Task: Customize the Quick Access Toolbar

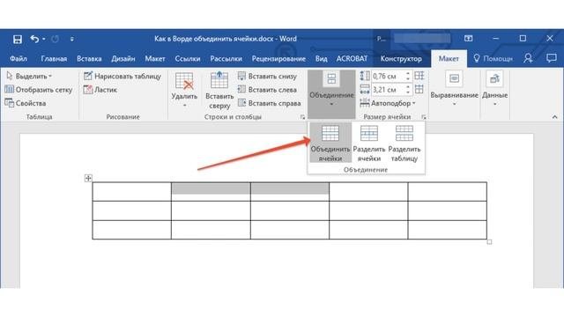Action: [x=72, y=39]
